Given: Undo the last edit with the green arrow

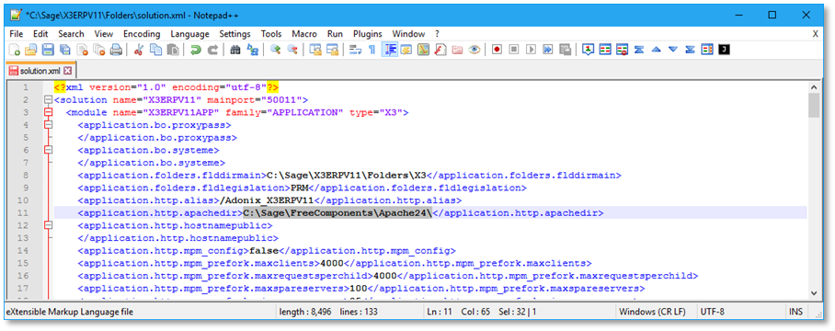Looking at the screenshot, I should 196,50.
